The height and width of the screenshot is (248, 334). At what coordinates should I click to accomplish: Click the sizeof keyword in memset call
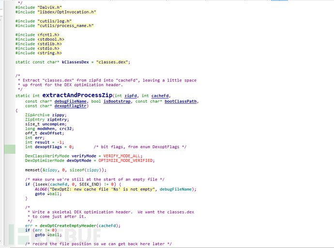point(76,170)
